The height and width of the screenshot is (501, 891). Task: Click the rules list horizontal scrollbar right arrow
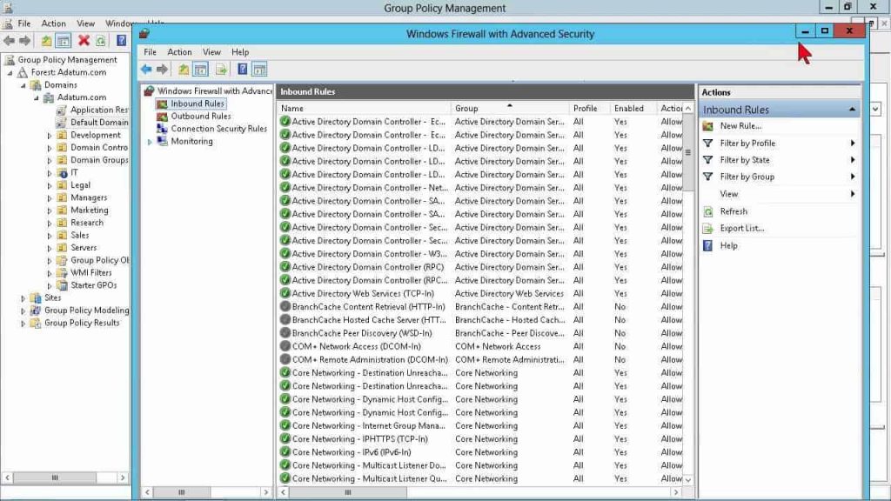point(675,492)
